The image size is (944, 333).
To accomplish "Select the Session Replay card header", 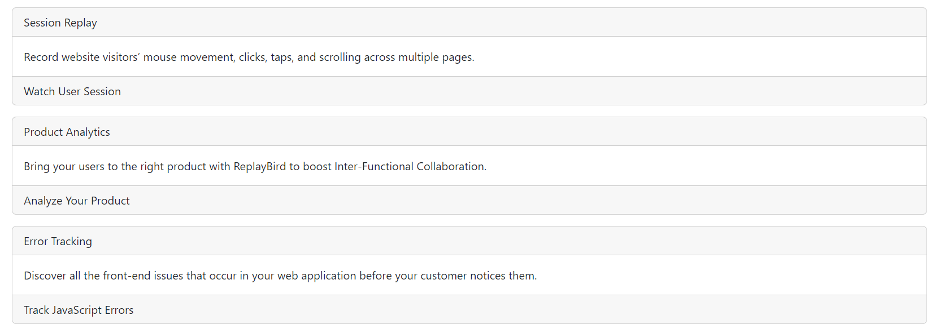I will (x=469, y=23).
